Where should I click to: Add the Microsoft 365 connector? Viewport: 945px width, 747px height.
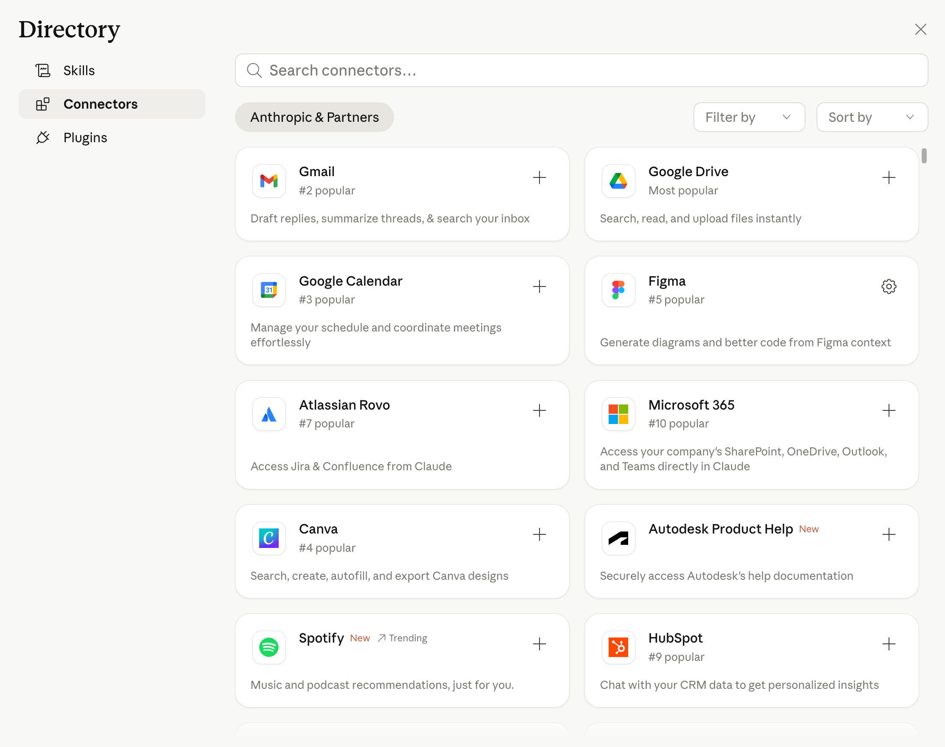(889, 410)
